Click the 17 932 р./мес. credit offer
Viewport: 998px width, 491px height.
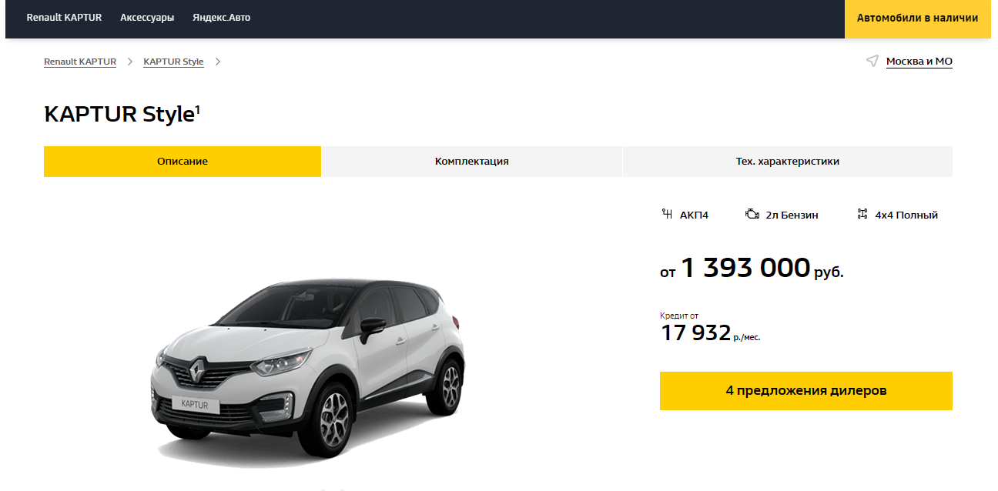(710, 333)
